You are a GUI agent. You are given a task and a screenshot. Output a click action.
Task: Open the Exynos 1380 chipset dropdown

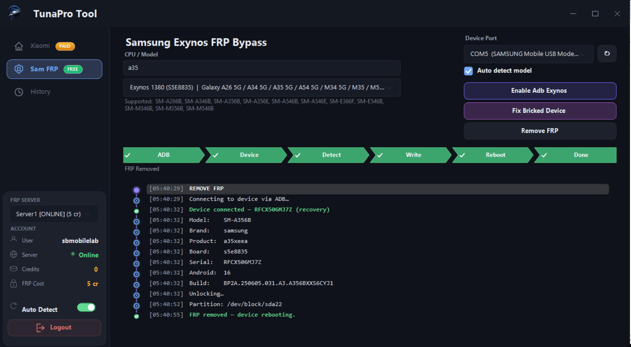coord(262,88)
